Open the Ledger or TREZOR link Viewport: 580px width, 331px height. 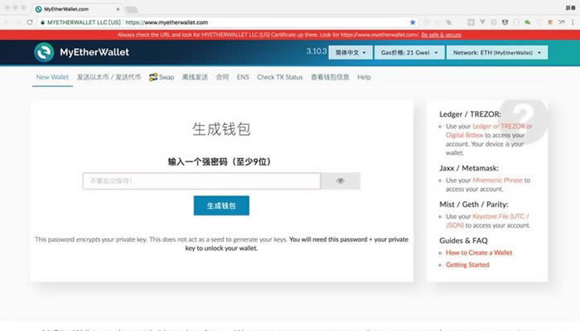pos(502,126)
